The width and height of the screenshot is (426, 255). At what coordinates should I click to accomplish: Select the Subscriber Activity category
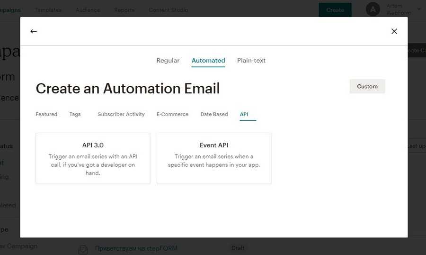[121, 114]
